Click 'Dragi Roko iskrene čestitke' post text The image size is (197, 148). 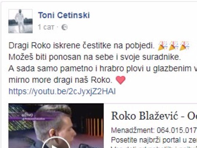81,46
